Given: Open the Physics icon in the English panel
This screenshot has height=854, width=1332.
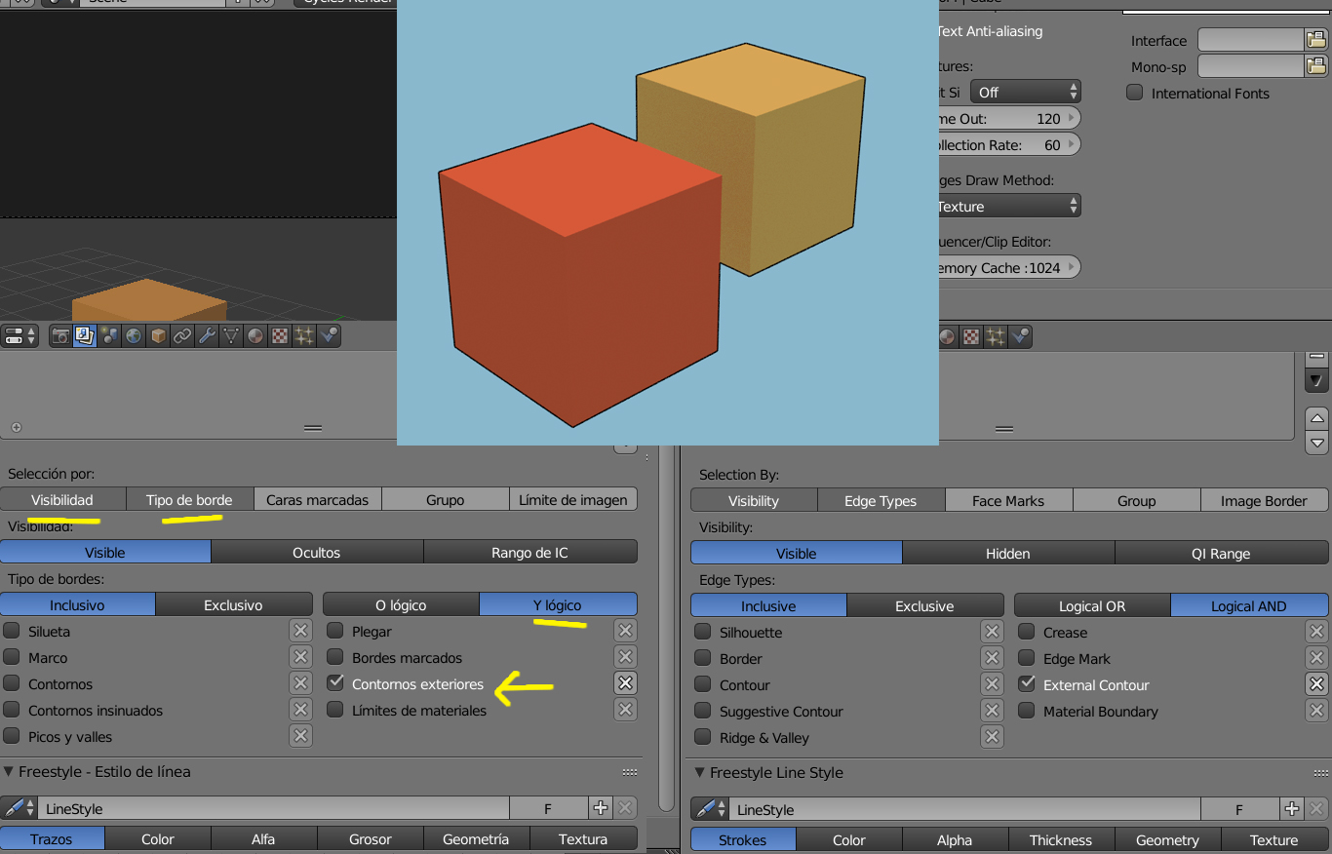Looking at the screenshot, I should [x=1020, y=337].
